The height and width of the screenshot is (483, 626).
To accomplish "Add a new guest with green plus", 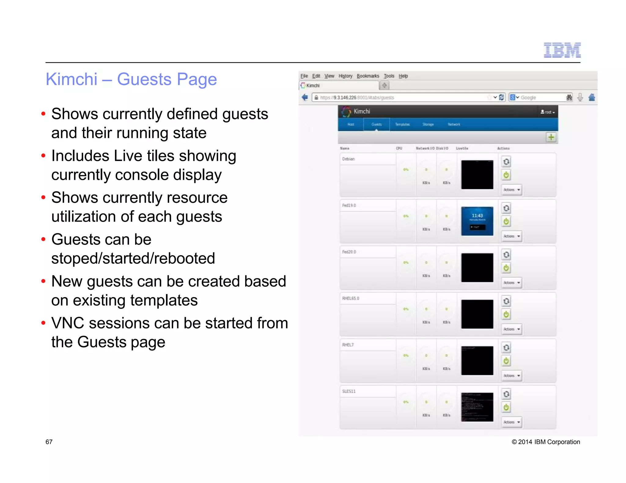I will point(551,137).
